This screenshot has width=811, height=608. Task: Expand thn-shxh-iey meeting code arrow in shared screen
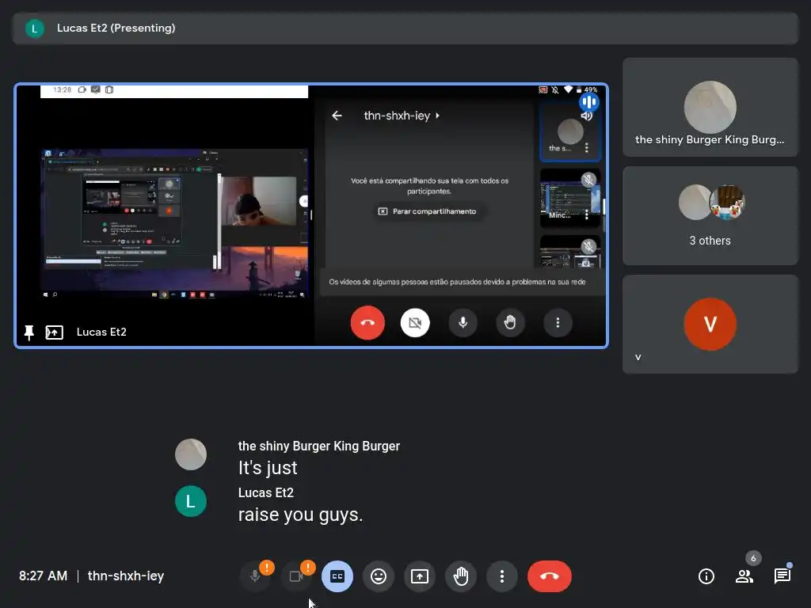click(437, 116)
